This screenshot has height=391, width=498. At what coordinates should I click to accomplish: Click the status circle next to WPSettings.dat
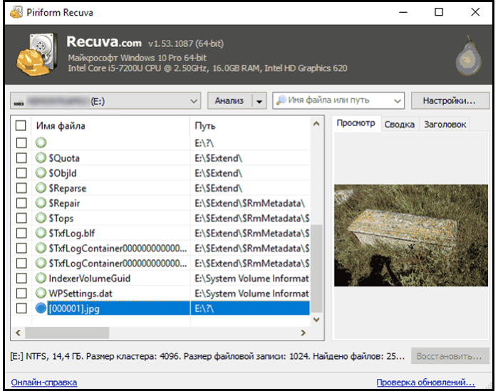click(x=41, y=293)
